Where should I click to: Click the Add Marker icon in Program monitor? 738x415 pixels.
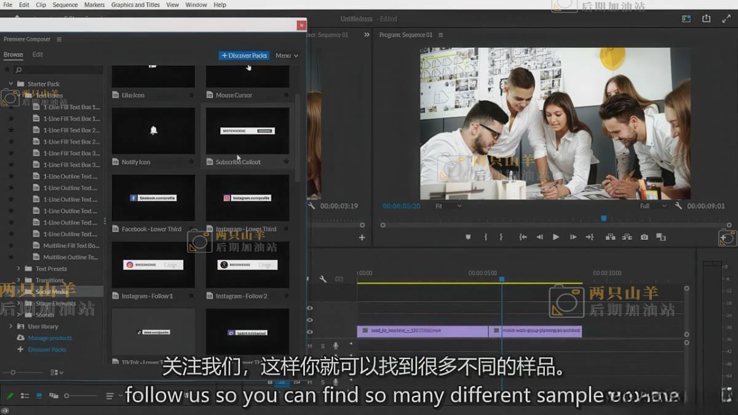[468, 237]
